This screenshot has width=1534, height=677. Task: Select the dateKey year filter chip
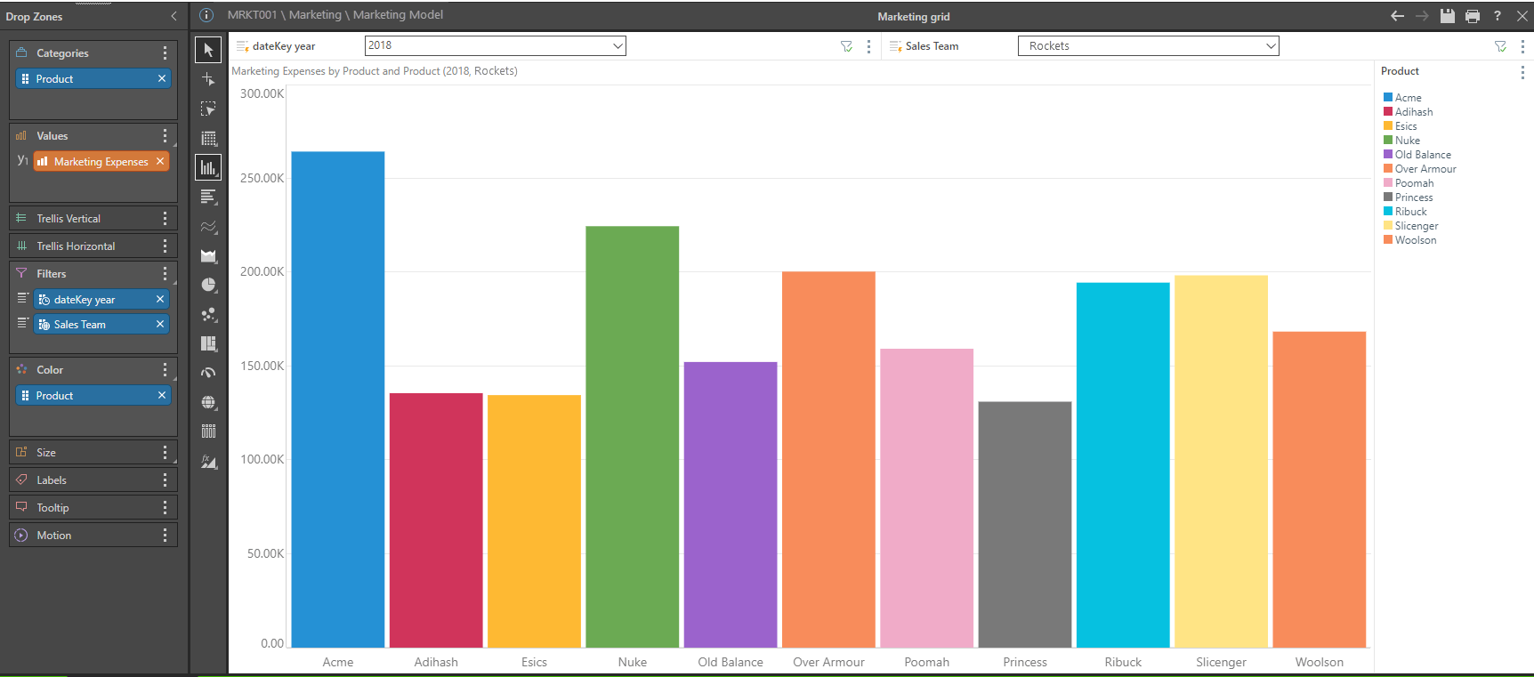pos(101,300)
